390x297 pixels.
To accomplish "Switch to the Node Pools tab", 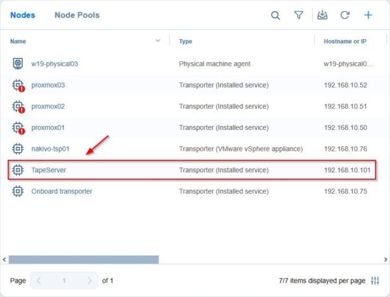I will [x=77, y=15].
